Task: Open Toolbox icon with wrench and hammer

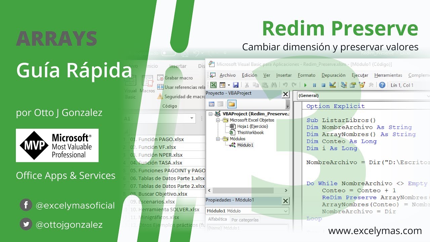Action: click(x=371, y=85)
